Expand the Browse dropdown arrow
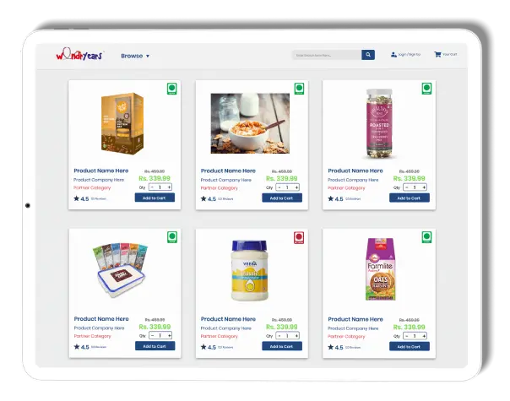This screenshot has height=401, width=510. (x=148, y=56)
